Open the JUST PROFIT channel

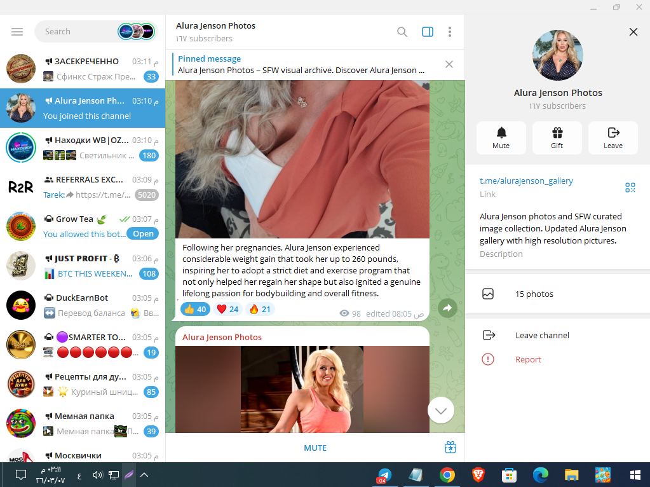pos(83,266)
